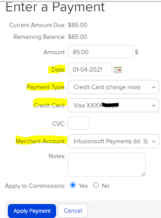161x218 pixels.
Task: Click the highlighted Payment Type label
Action: [x=46, y=87]
